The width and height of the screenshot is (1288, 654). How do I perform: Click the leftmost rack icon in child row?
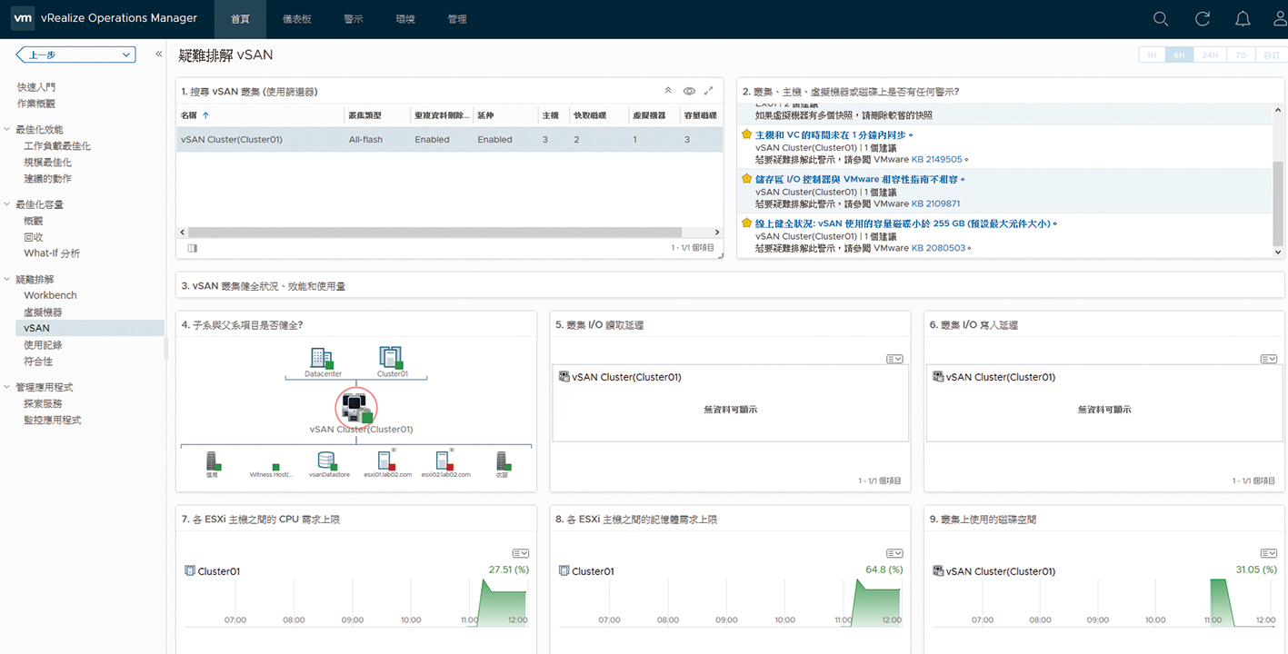pyautogui.click(x=212, y=461)
